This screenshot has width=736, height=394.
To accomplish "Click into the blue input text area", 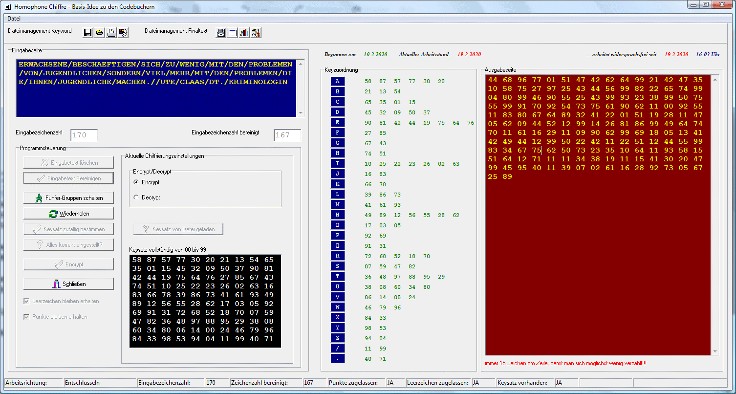I will [156, 88].
